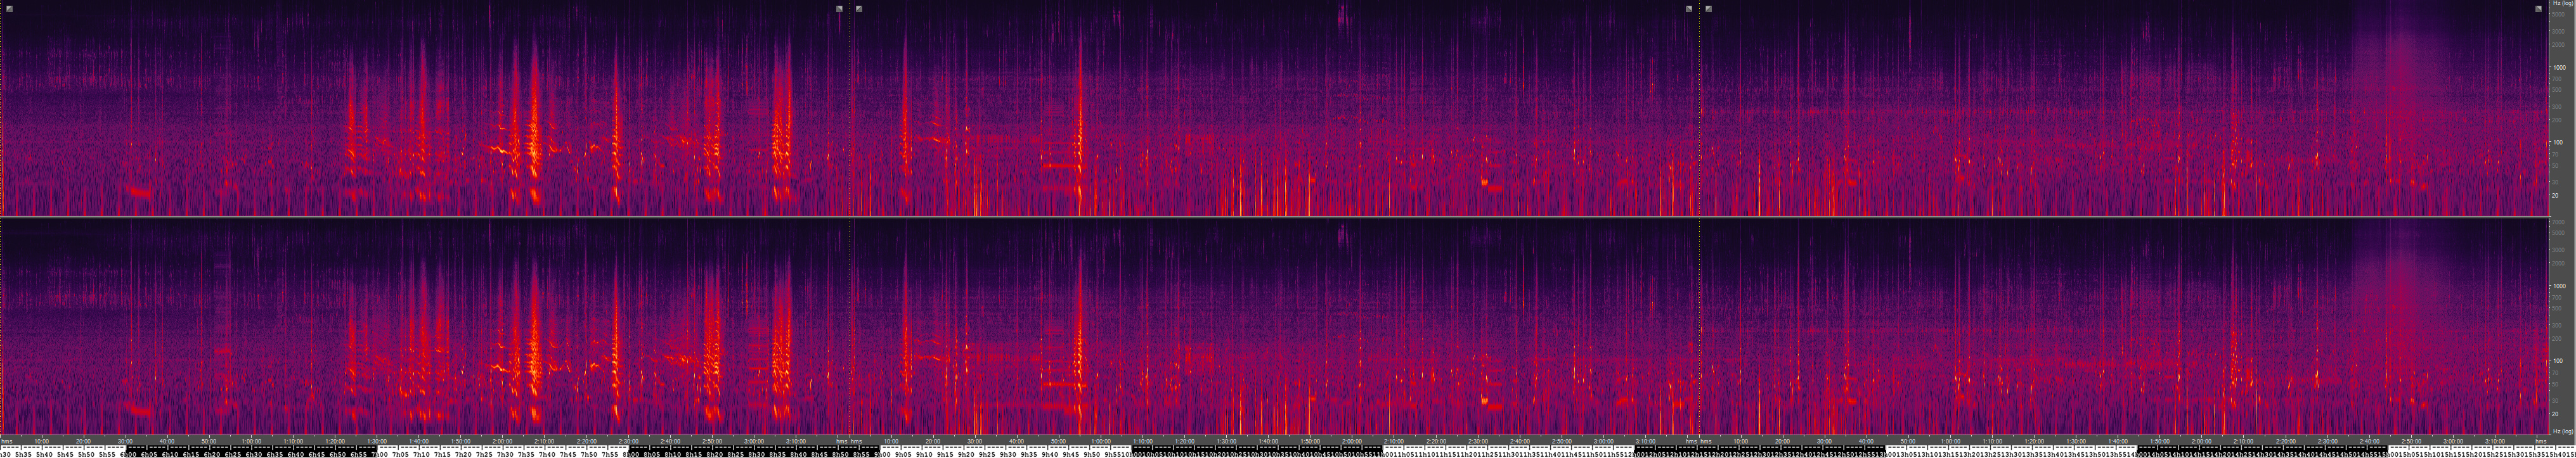
Task: Click the third clip's fade-in handle
Action: coord(1708,9)
